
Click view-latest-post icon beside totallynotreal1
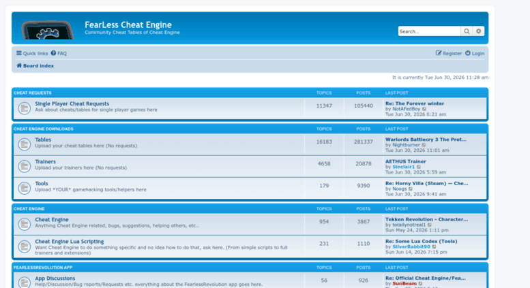click(x=430, y=225)
